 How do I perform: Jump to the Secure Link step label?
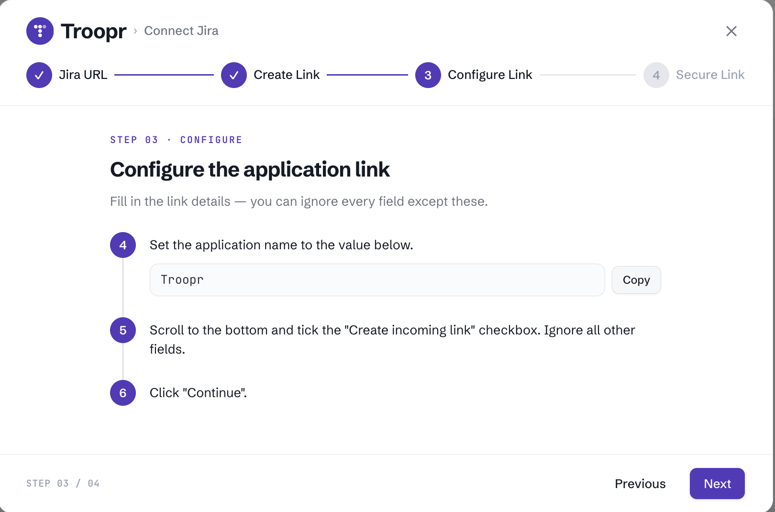coord(710,75)
